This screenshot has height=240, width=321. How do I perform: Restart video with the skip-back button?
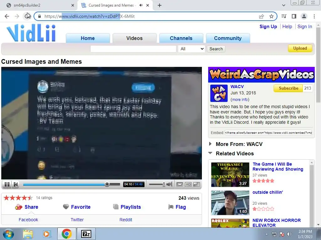pyautogui.click(x=16, y=184)
